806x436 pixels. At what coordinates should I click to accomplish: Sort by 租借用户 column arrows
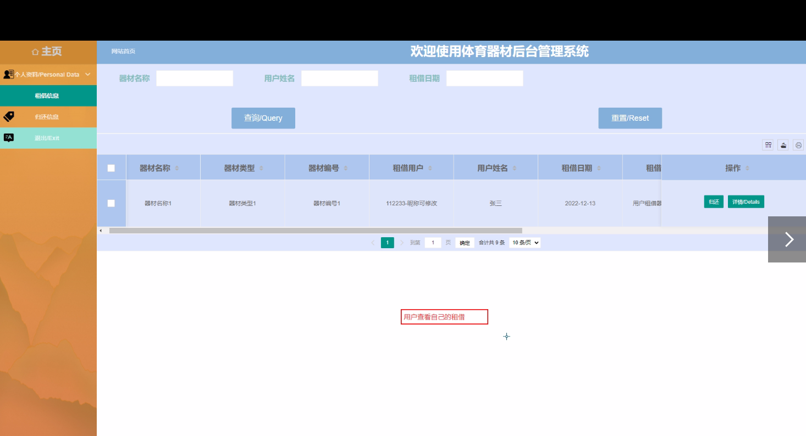(430, 169)
